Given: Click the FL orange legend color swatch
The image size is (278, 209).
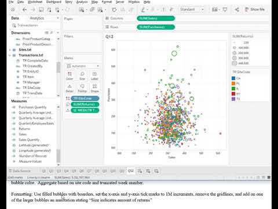Looking at the screenshot, I should 233,84.
